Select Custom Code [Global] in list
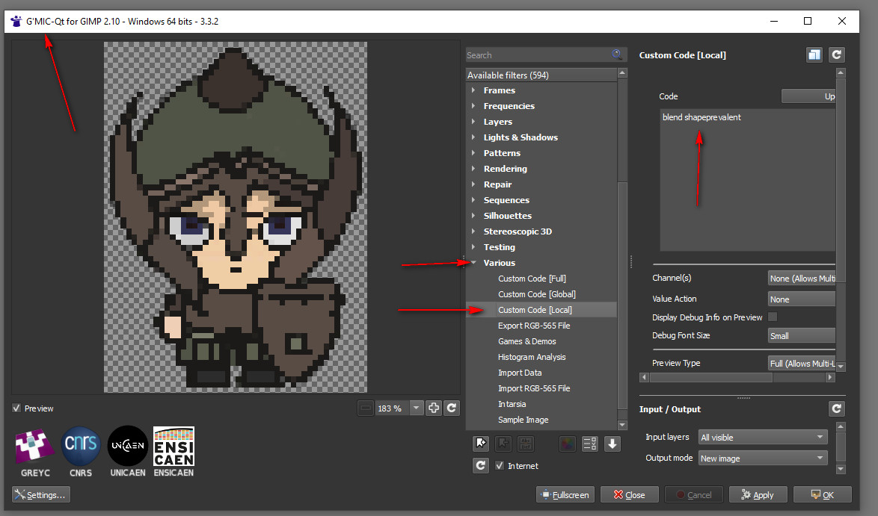Image resolution: width=878 pixels, height=516 pixels. point(536,294)
